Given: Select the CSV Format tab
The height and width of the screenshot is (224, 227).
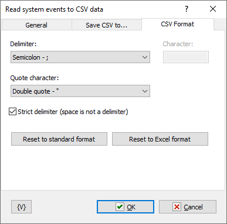Looking at the screenshot, I should [178, 24].
